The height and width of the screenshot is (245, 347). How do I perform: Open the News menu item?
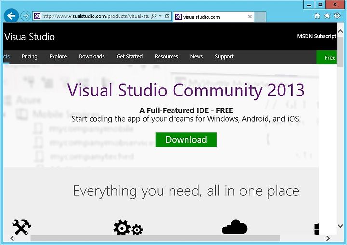(196, 57)
